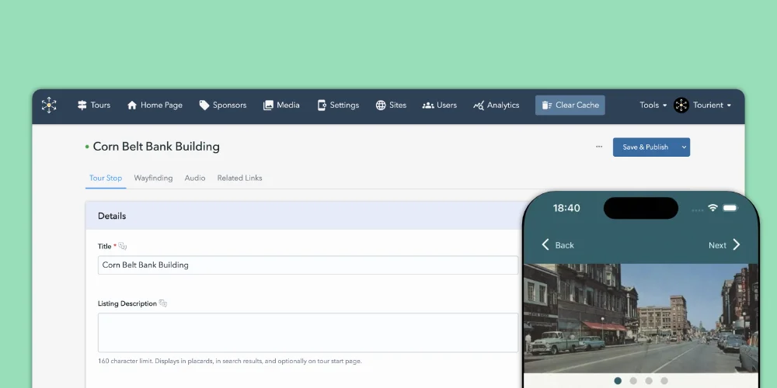Click the Media images icon
Image resolution: width=777 pixels, height=388 pixels.
268,105
